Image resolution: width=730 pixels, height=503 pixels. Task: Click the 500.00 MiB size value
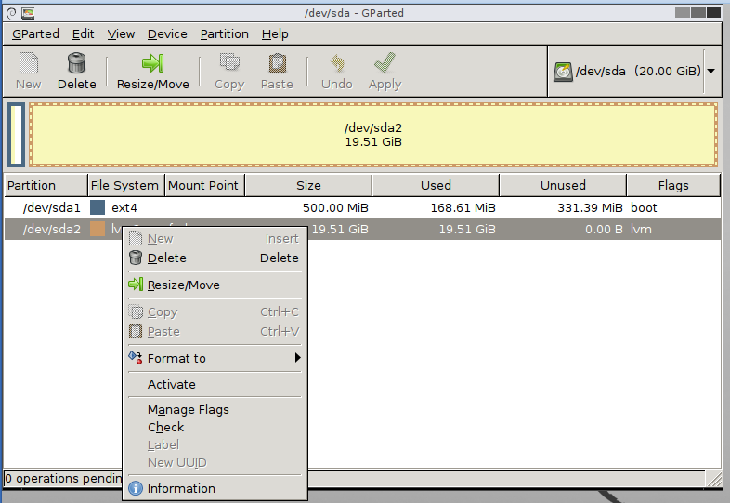point(335,207)
